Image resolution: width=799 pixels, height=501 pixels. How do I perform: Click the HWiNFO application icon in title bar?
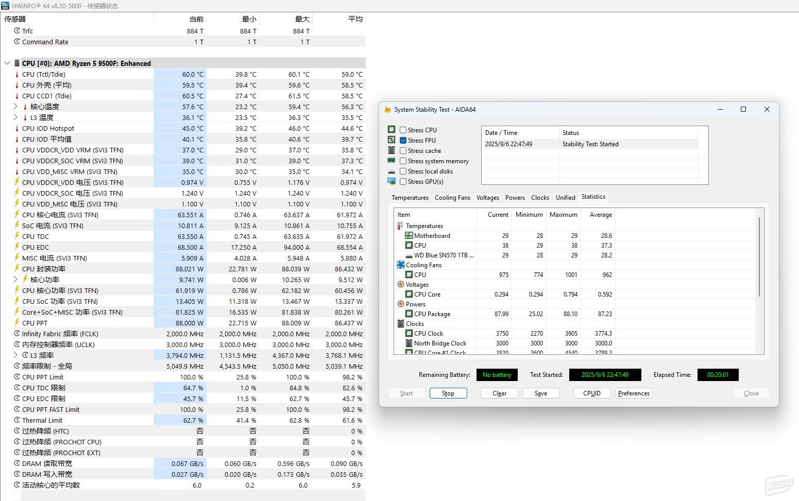pos(5,6)
